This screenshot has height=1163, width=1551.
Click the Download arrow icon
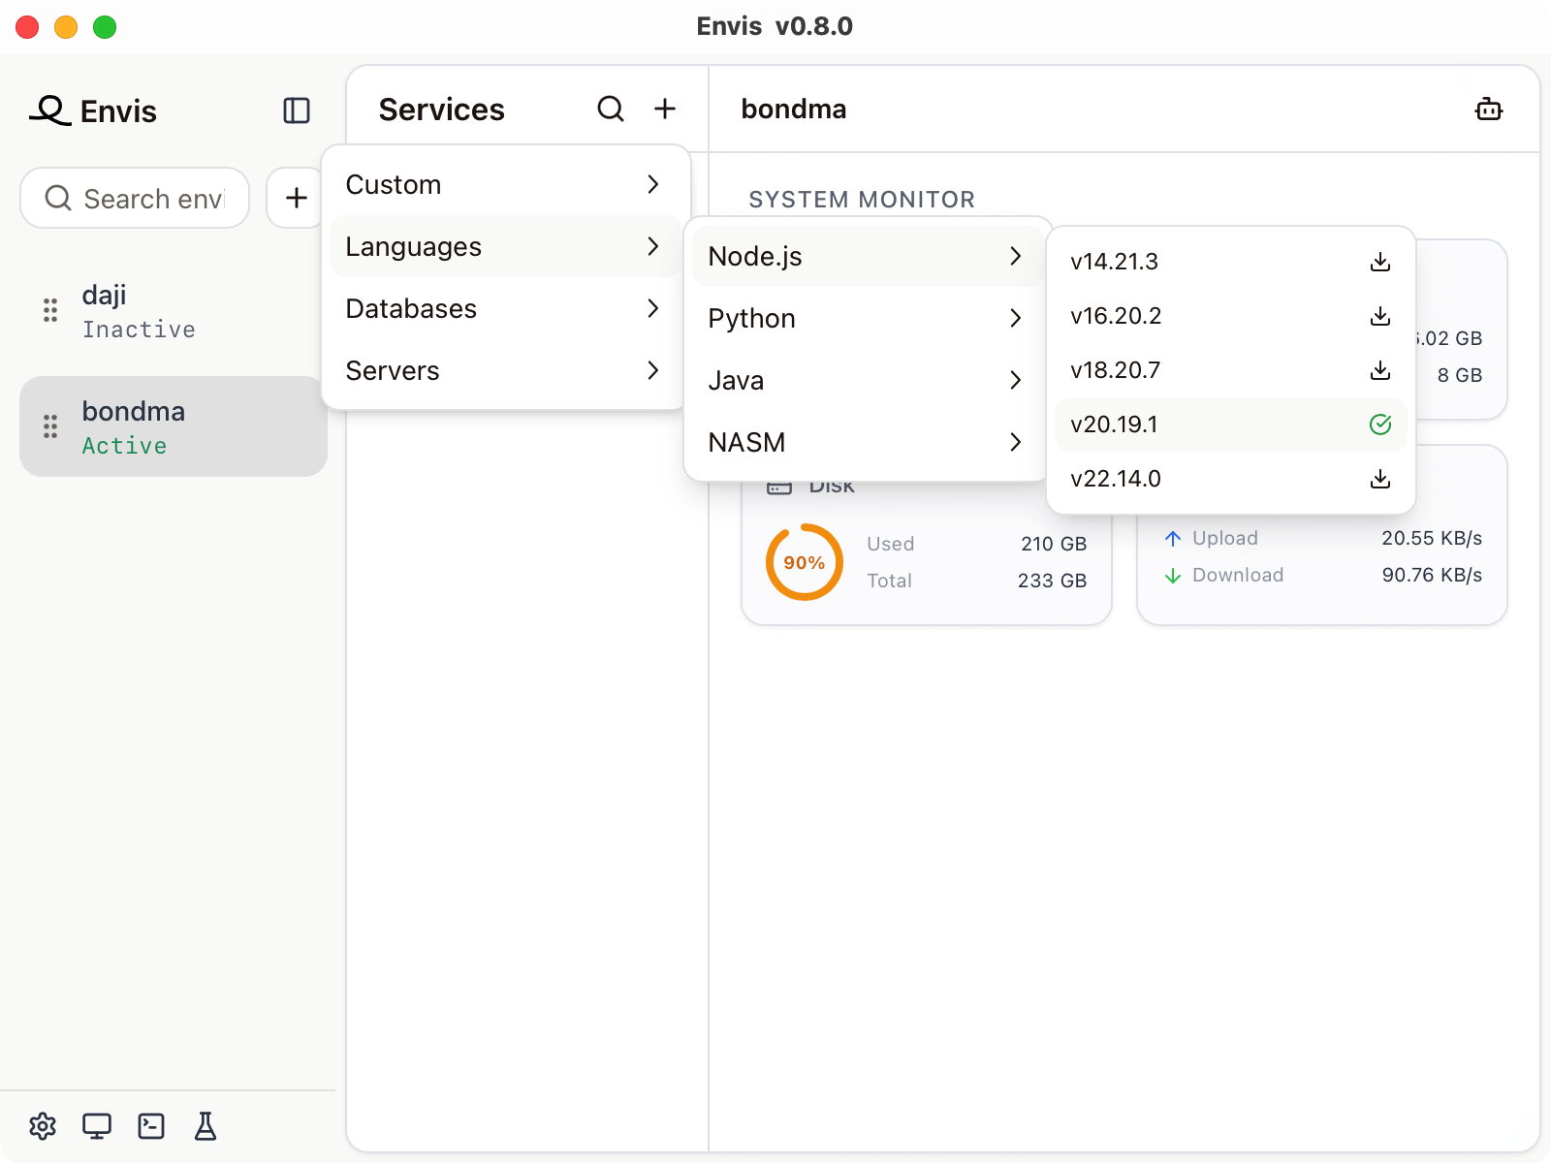1173,575
